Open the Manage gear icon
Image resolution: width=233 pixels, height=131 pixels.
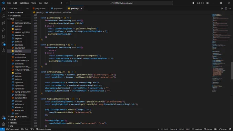pyautogui.click(x=3, y=124)
